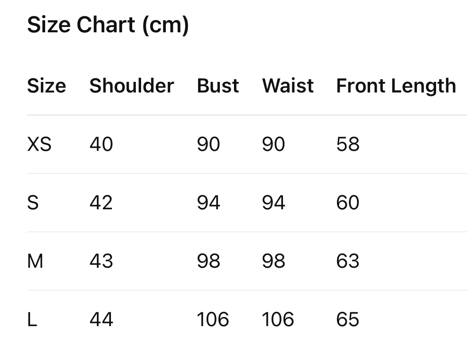Click the "Size Chart (cm)" heading
This screenshot has width=467, height=354.
pos(108,25)
